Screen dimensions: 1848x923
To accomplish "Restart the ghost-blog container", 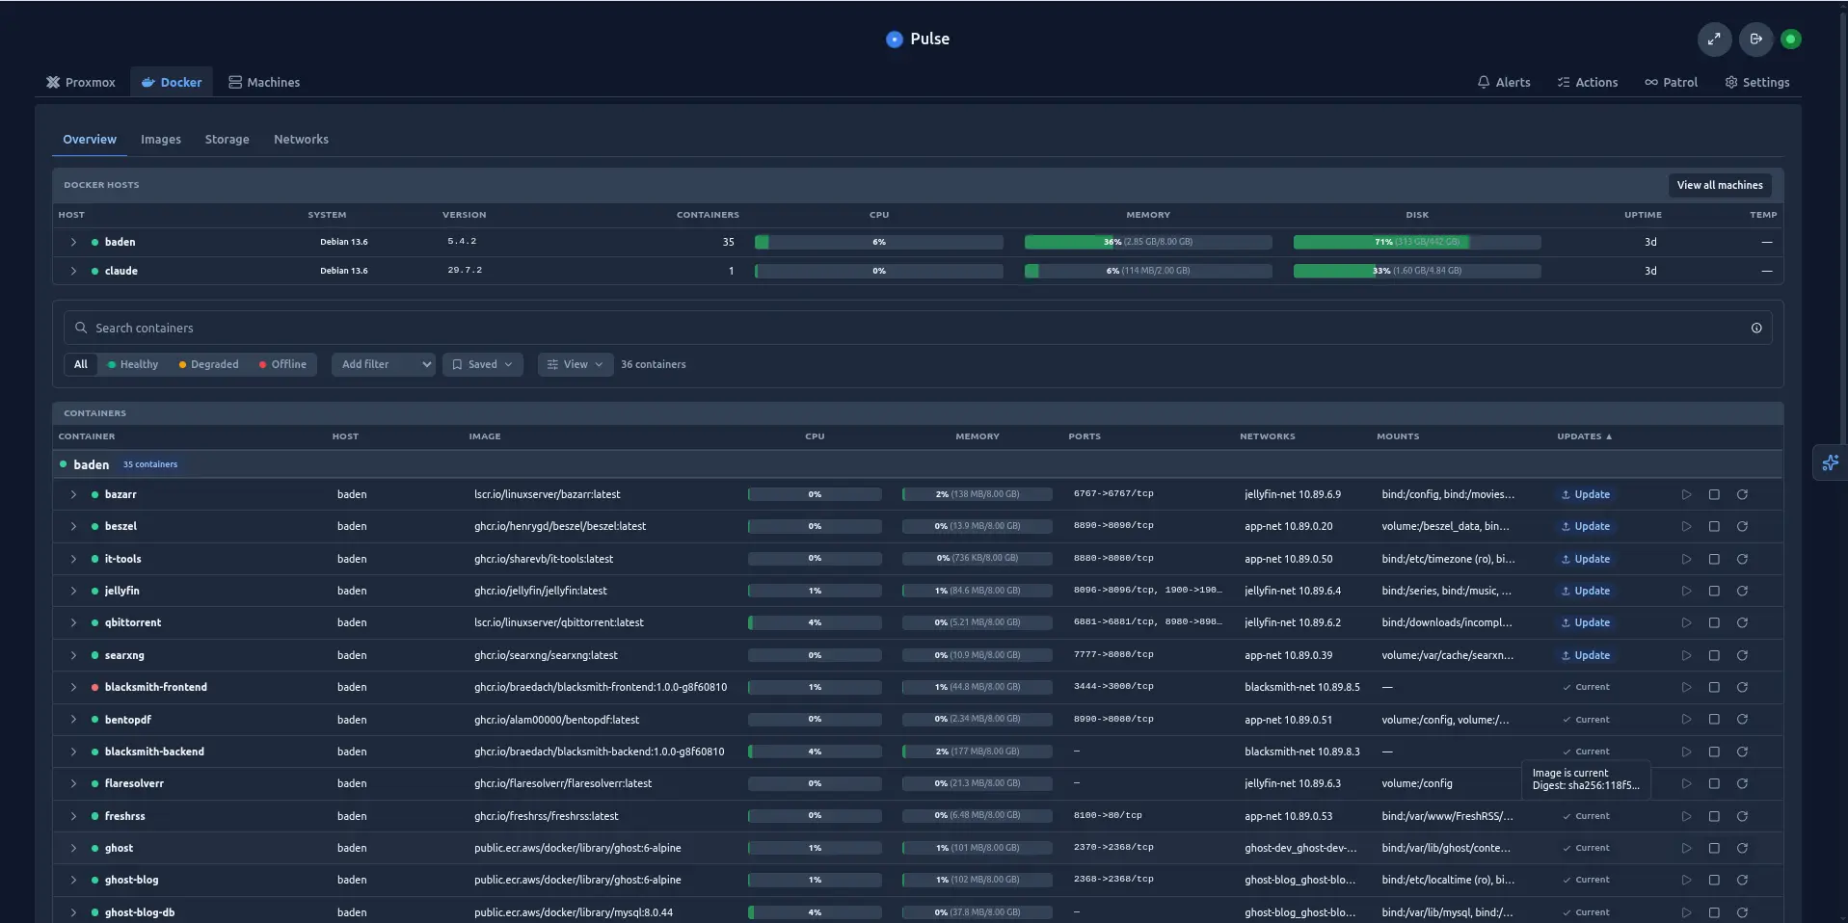I will (x=1742, y=881).
